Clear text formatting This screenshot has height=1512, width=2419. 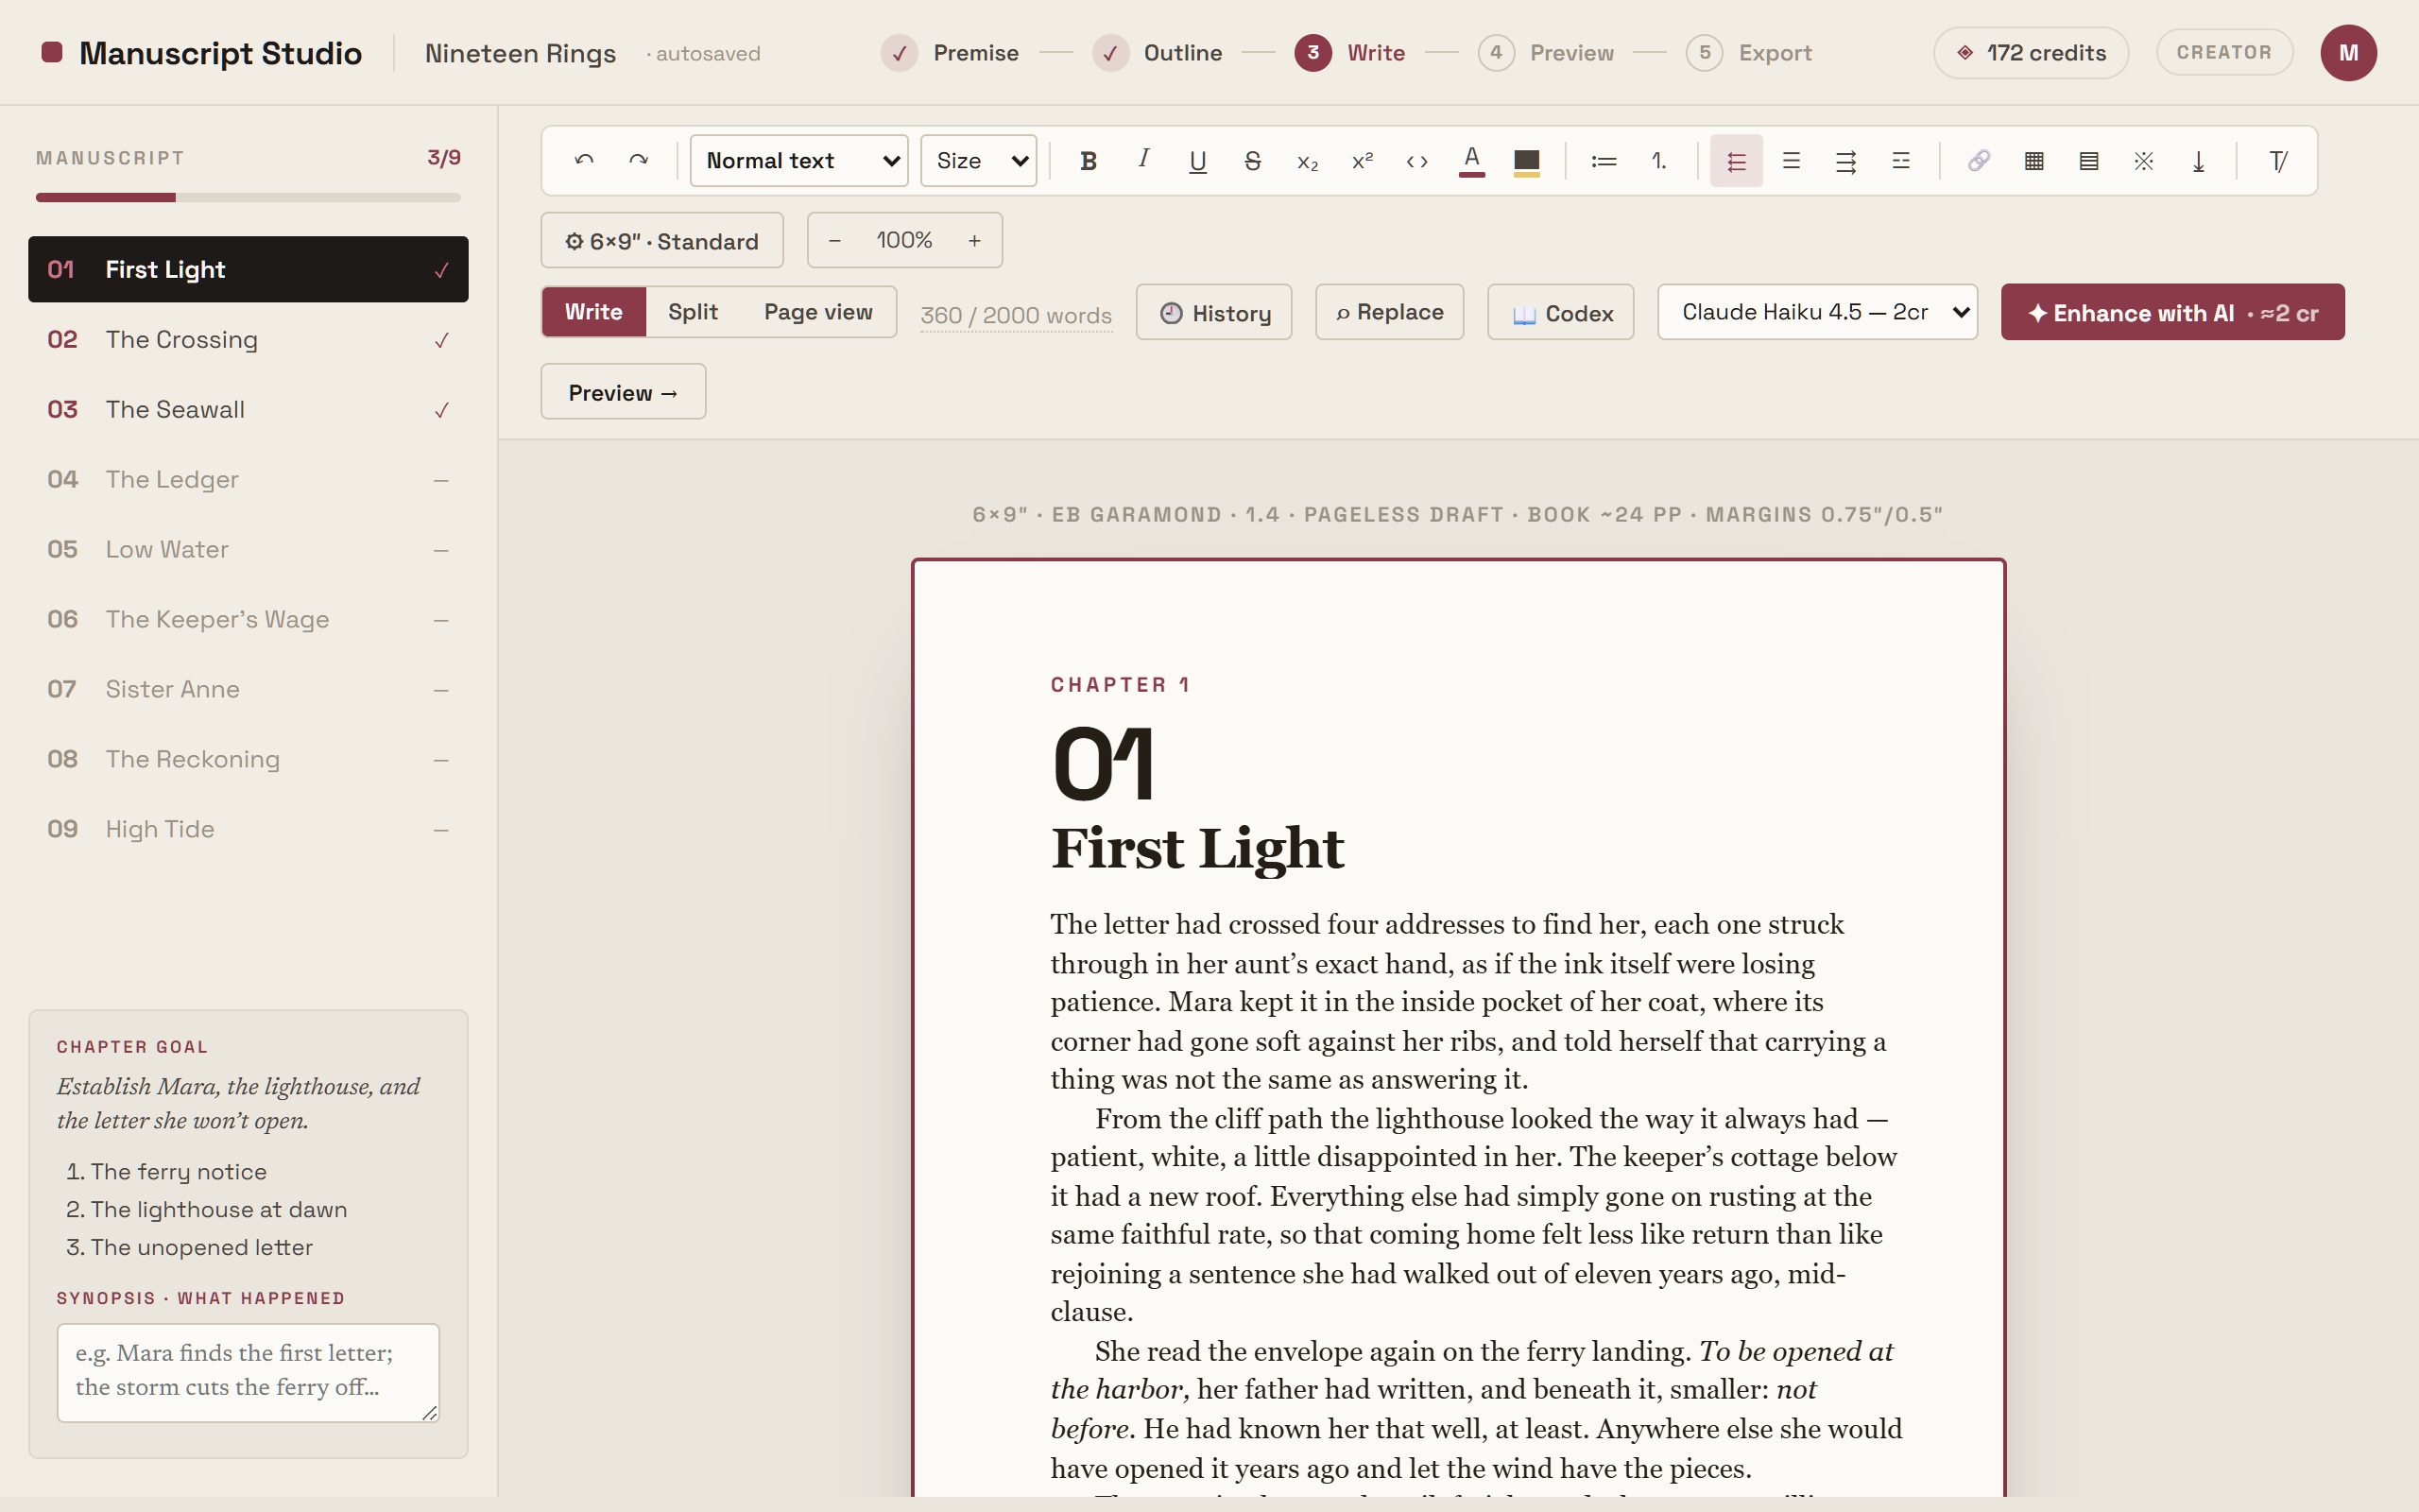pos(2278,160)
